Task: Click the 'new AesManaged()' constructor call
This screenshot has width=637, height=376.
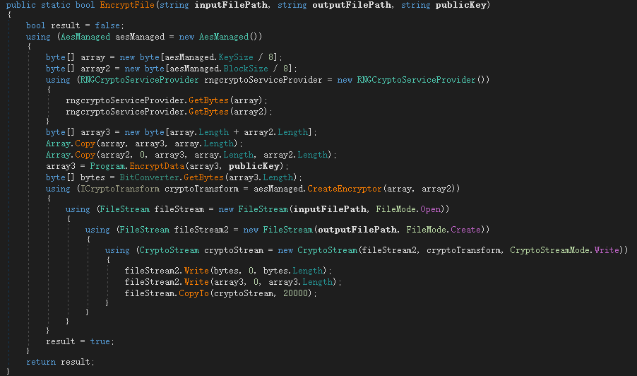Action: click(220, 37)
